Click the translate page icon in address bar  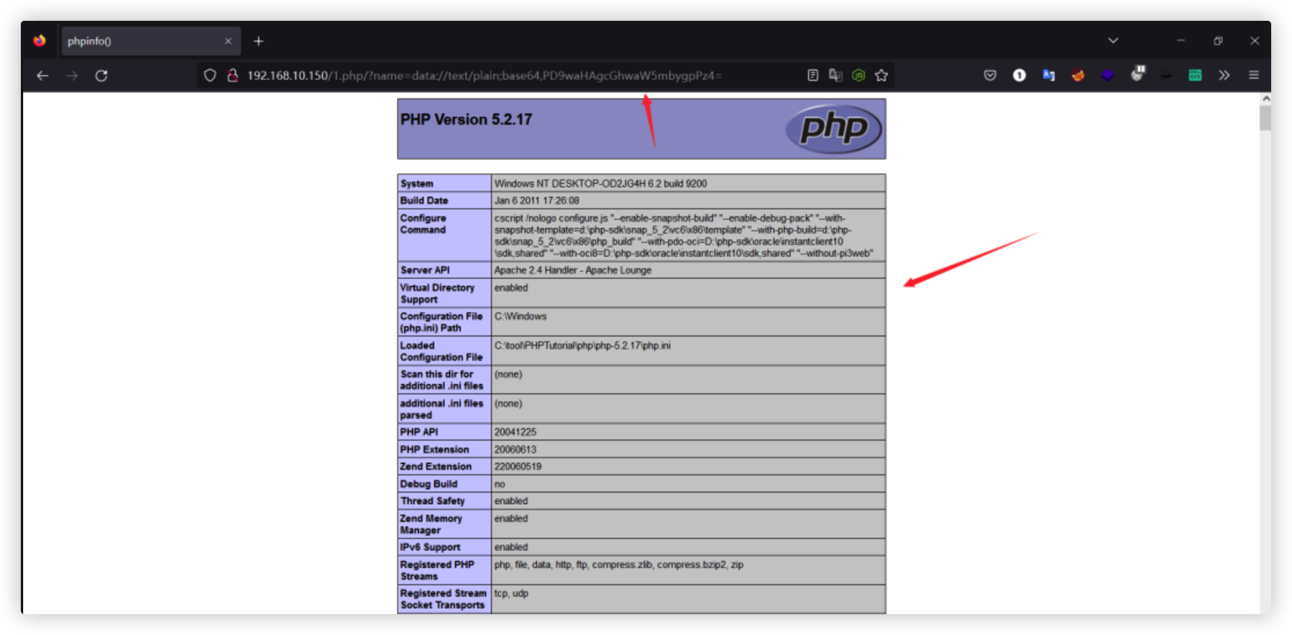coord(835,75)
